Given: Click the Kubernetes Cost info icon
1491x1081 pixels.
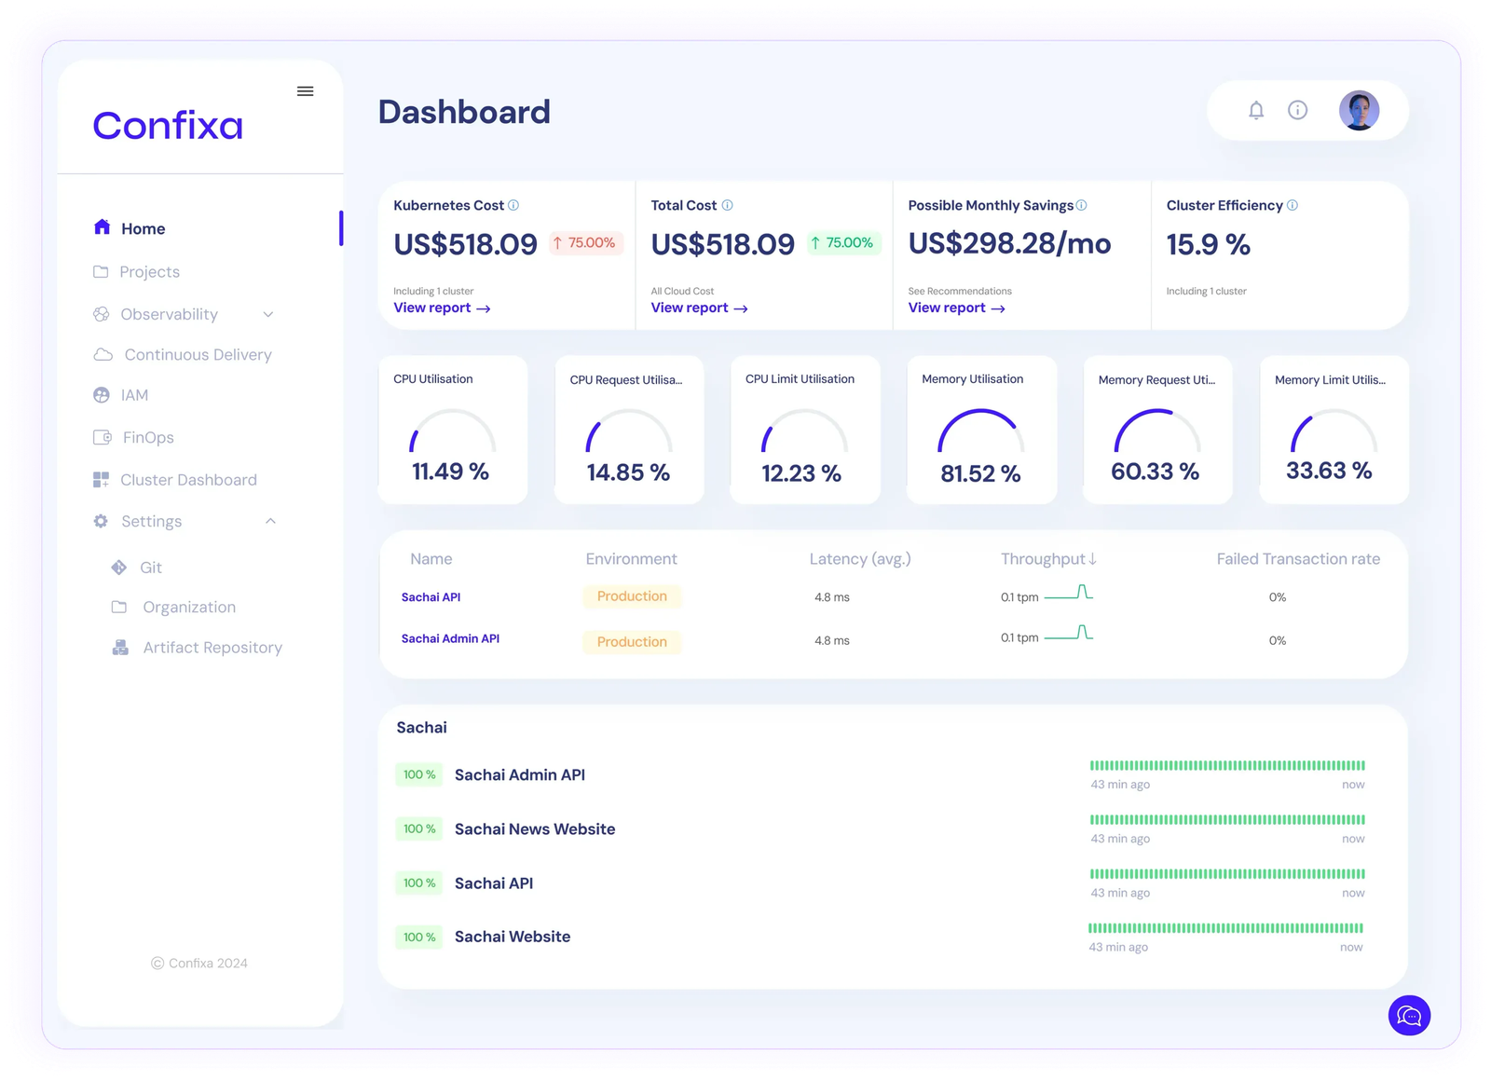Looking at the screenshot, I should point(513,205).
